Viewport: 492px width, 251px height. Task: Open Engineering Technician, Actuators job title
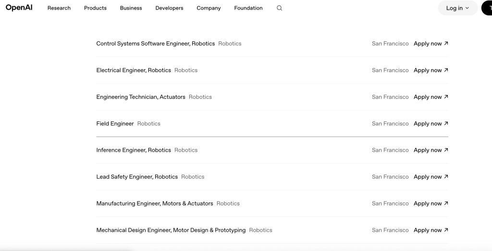[141, 97]
